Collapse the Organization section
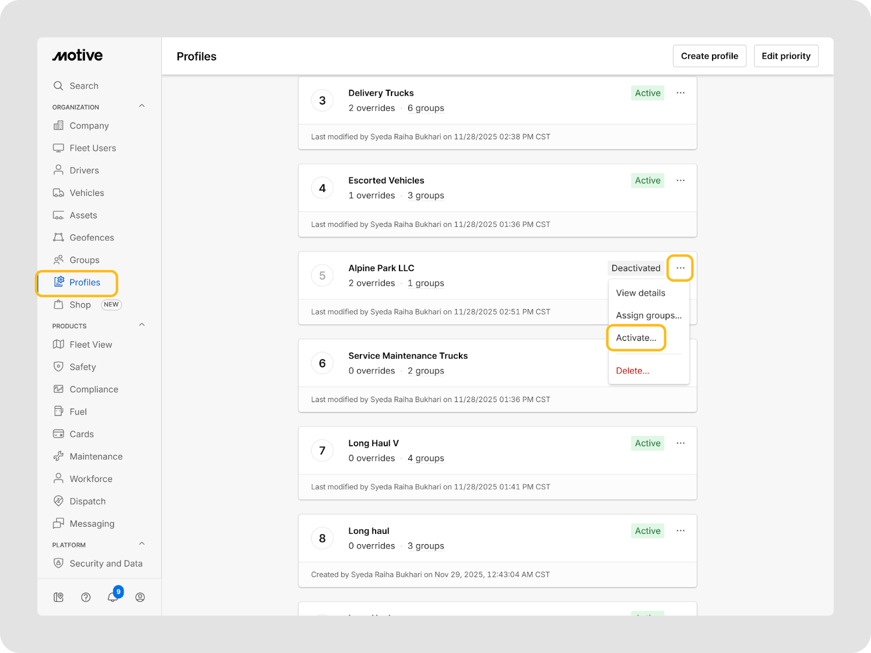This screenshot has width=871, height=653. point(142,106)
